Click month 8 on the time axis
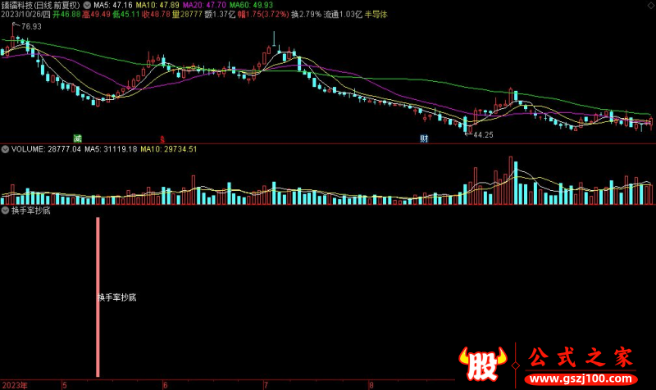656x390 pixels. coord(371,385)
